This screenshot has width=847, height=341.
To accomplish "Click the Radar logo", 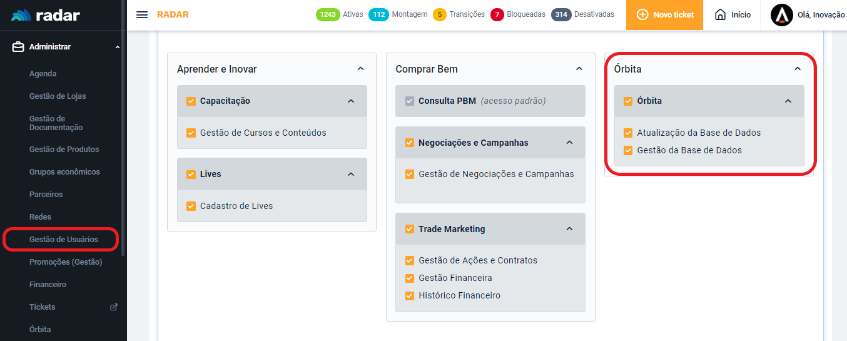I will point(45,15).
